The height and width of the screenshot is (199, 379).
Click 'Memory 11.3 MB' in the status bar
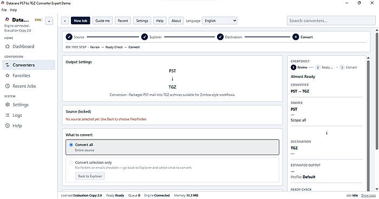[x=186, y=195]
